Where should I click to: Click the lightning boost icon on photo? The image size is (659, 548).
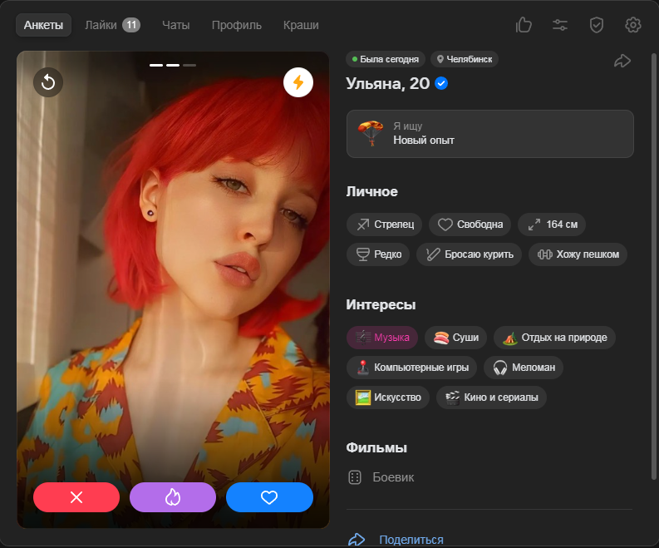298,82
